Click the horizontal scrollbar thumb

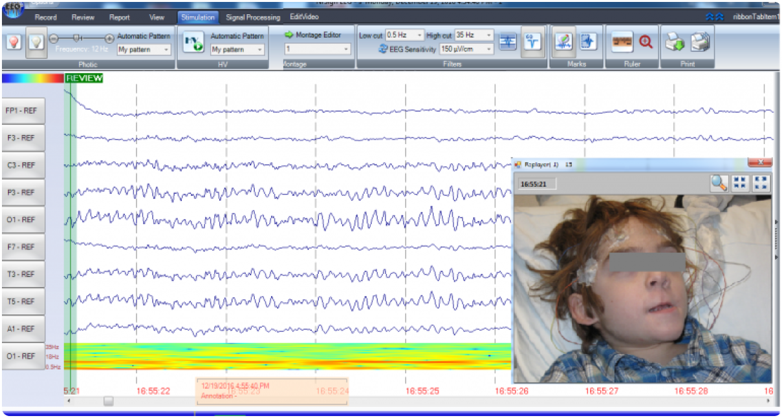point(109,401)
